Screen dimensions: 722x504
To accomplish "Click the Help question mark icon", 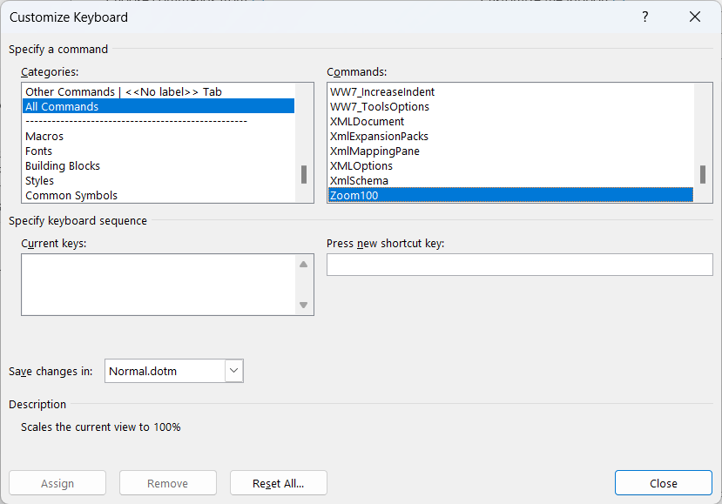I will [644, 17].
